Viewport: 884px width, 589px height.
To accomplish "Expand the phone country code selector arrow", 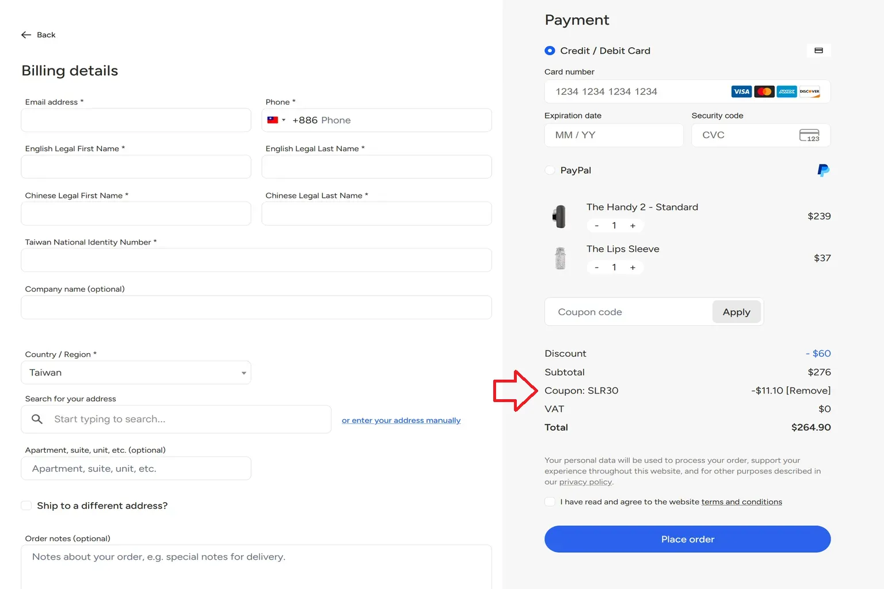I will point(284,120).
